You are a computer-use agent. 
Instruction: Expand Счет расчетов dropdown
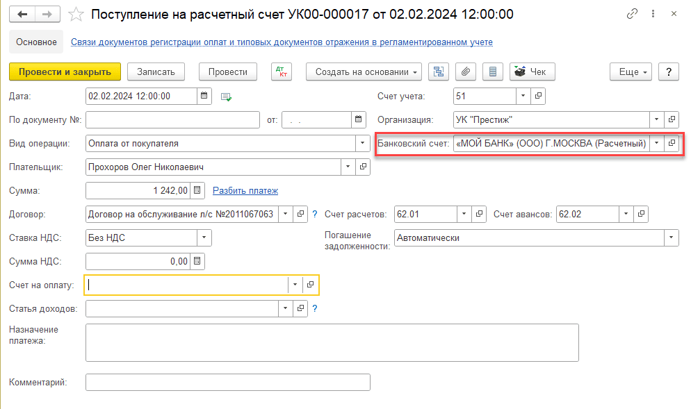(x=464, y=214)
